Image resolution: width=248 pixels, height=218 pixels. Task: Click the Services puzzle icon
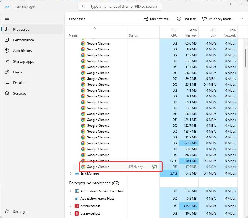pos(7,93)
